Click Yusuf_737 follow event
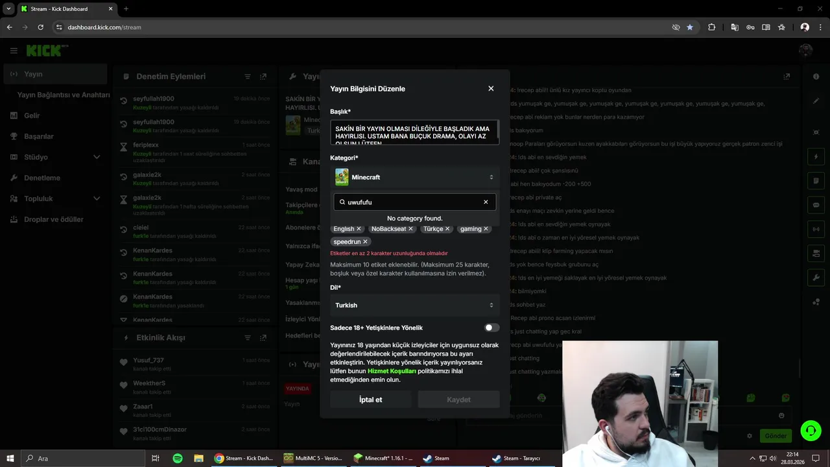This screenshot has width=830, height=467. [x=195, y=364]
